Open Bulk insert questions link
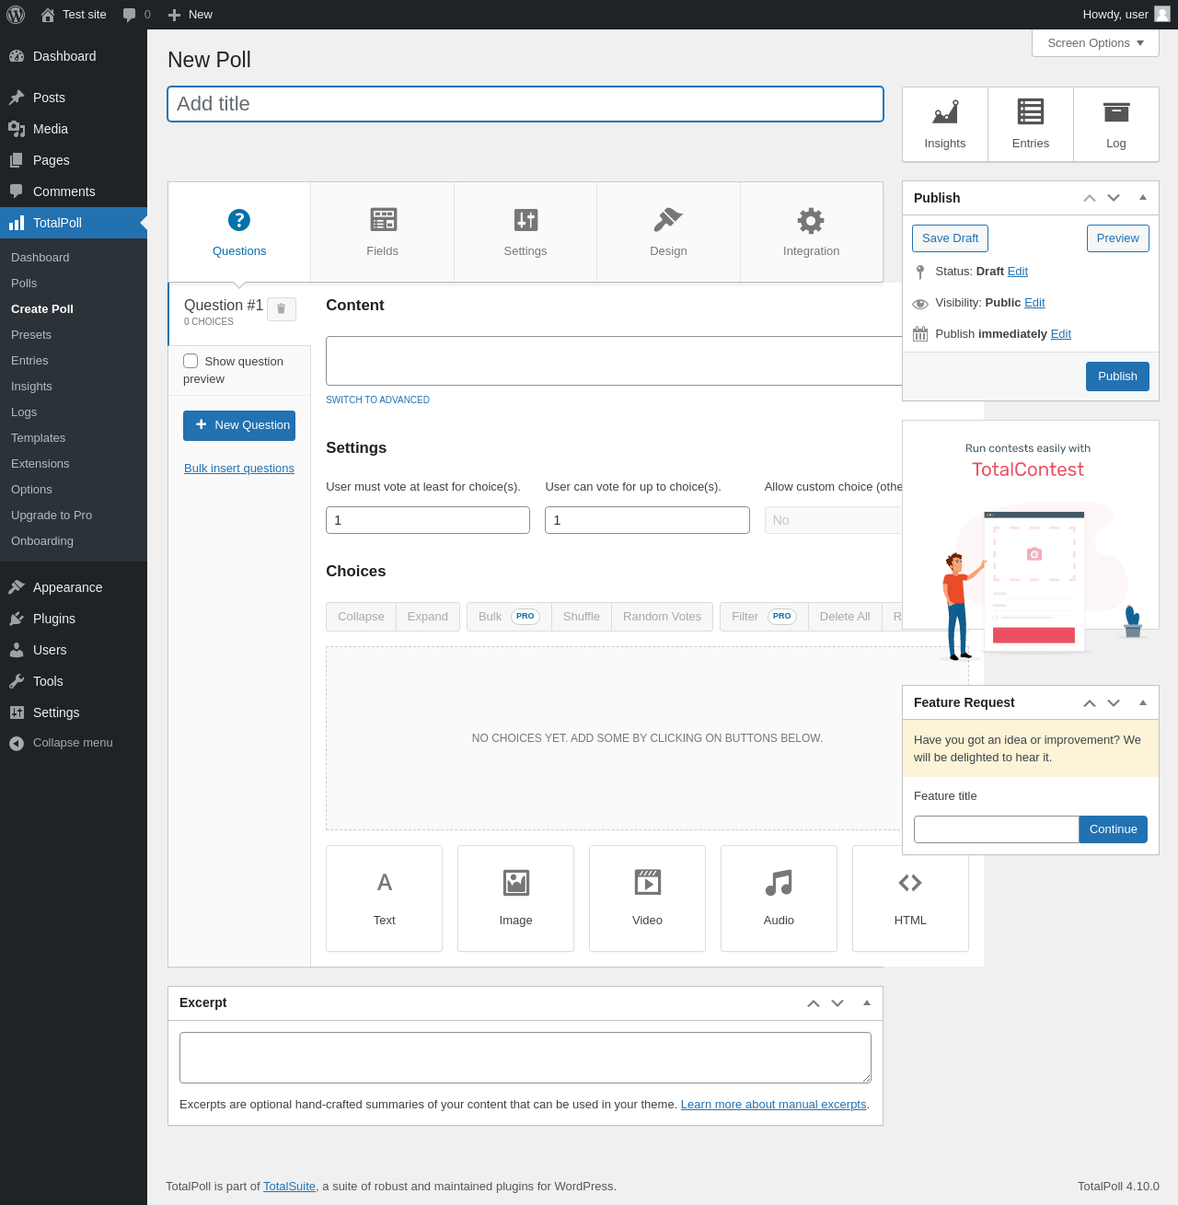 239,469
